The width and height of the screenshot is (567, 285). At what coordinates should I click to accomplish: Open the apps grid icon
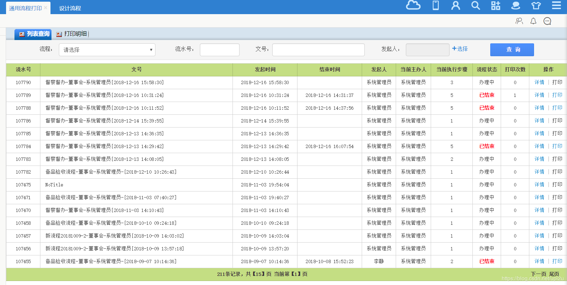(x=496, y=5)
